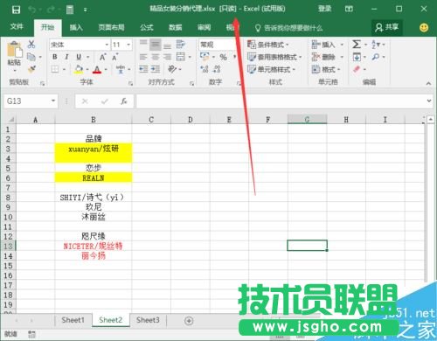Screen dimensions: 437x341
Task: Click the Fill down icon
Action: pyautogui.click(x=357, y=57)
